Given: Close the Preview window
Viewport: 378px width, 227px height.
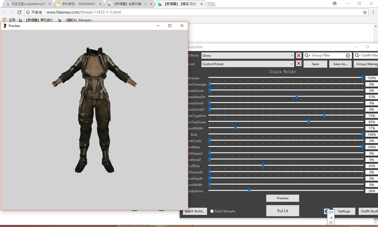Looking at the screenshot, I should pos(182,26).
